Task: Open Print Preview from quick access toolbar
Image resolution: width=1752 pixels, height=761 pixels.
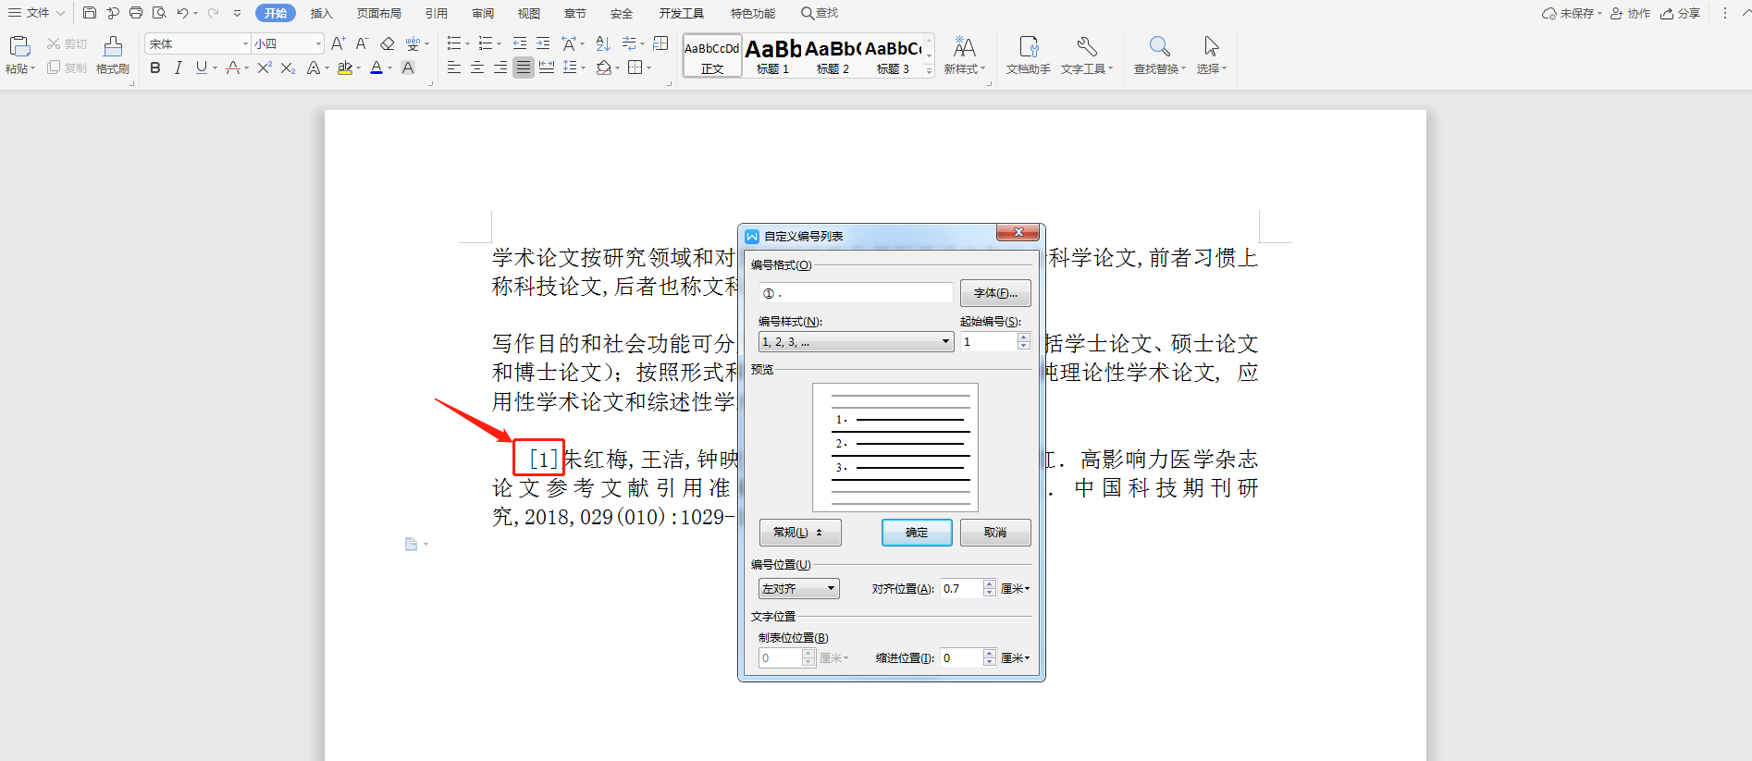Action: (x=159, y=13)
